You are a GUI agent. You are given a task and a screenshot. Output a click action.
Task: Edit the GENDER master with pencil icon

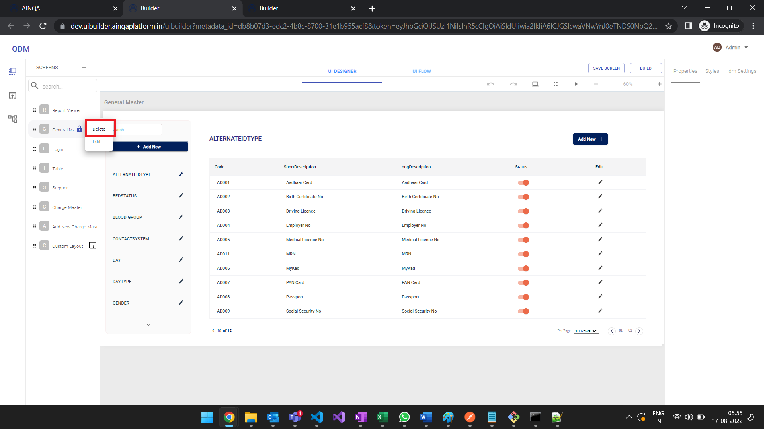pos(181,303)
